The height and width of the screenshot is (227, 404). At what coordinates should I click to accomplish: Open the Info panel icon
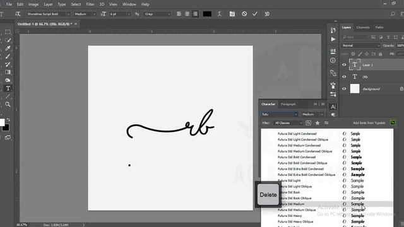point(333,61)
